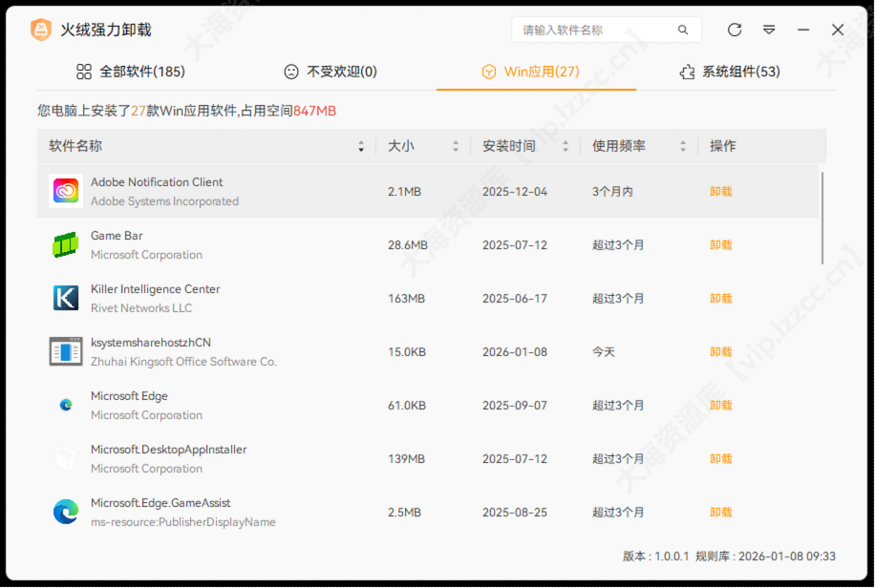Click the 2025-06-17 install date cell
875x588 pixels.
click(515, 299)
